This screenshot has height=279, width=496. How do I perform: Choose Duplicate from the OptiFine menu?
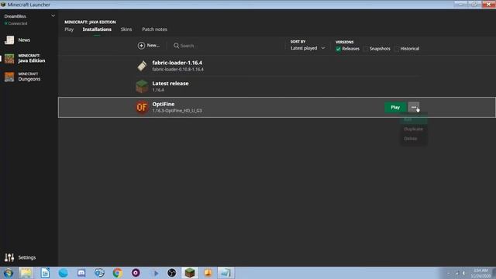point(413,129)
